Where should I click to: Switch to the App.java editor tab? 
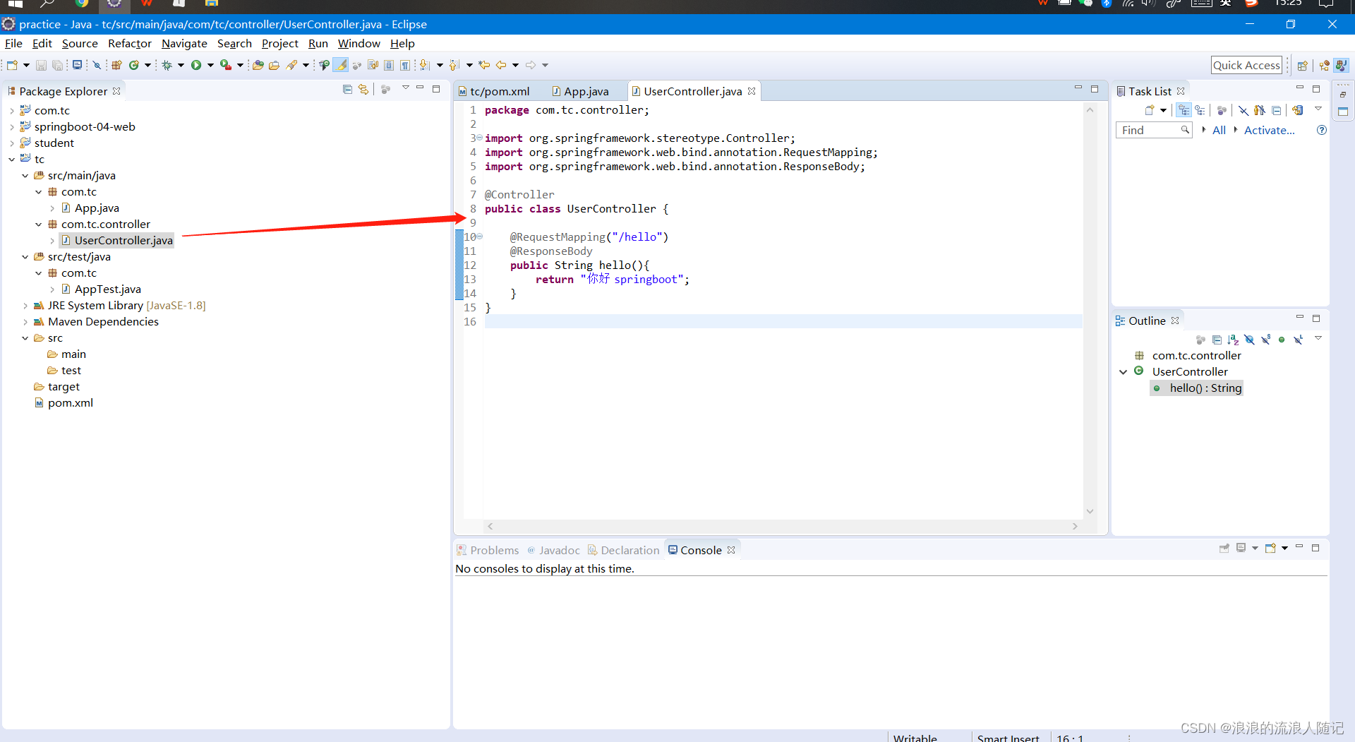point(581,91)
